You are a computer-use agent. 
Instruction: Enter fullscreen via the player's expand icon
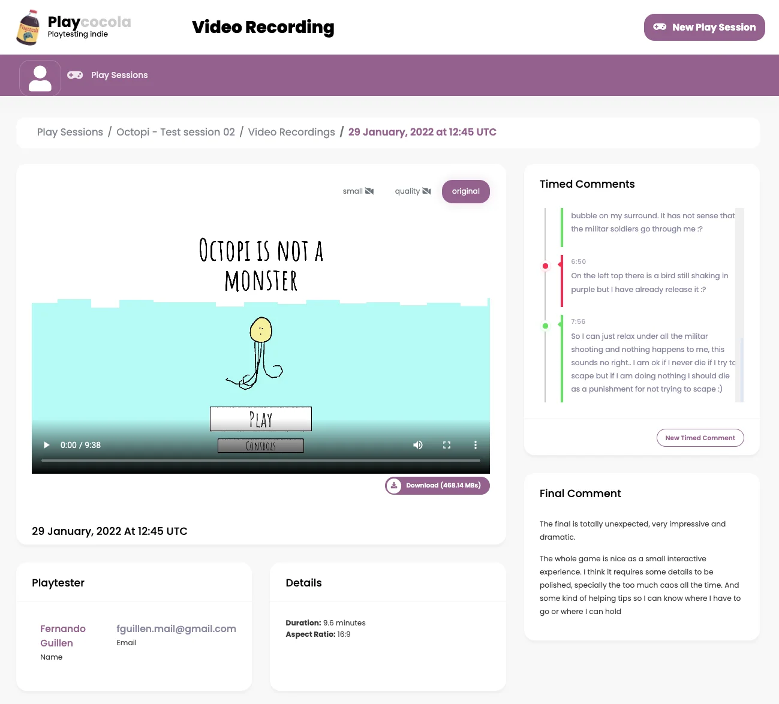click(x=446, y=445)
